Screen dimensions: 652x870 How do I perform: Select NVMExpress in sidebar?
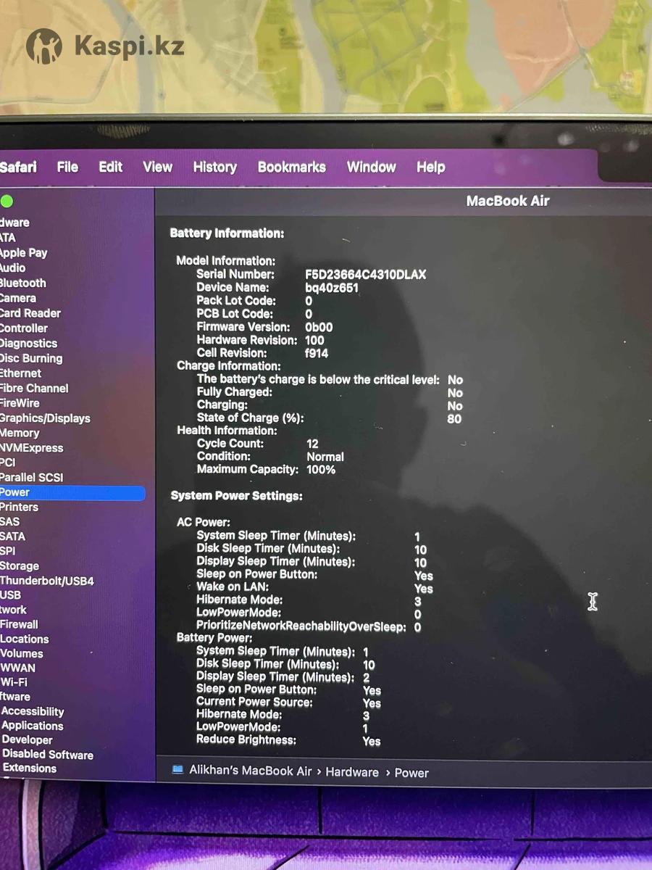pos(31,447)
